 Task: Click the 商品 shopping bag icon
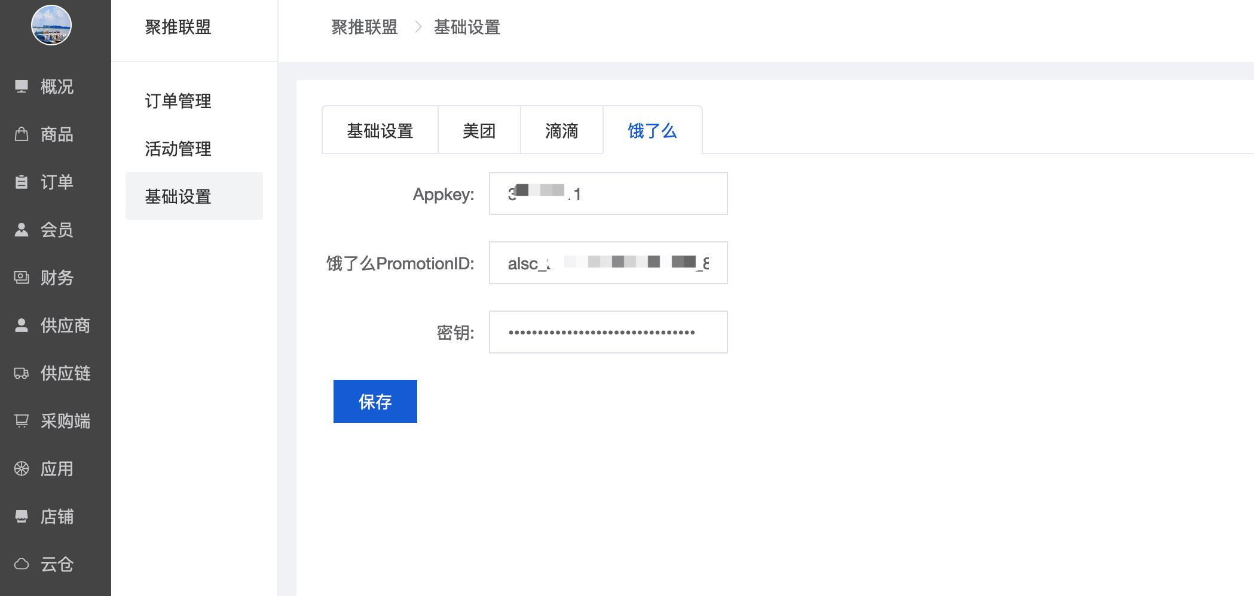point(22,134)
